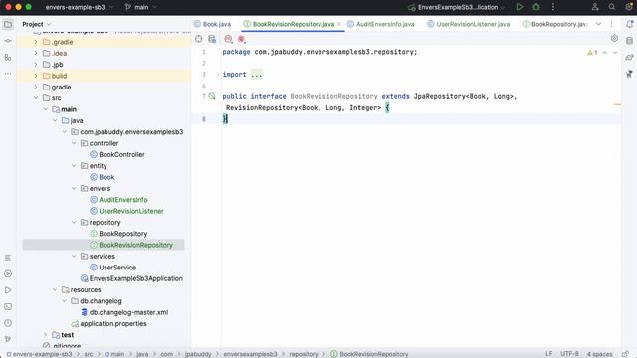
Task: Open the Database tool window
Action: [629, 41]
